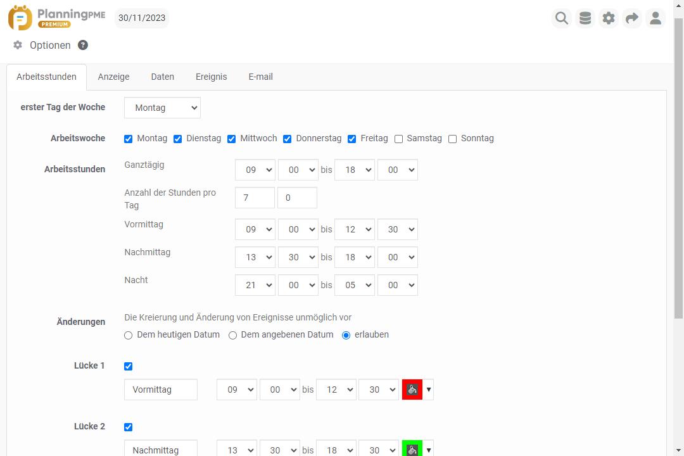This screenshot has height=456, width=684.
Task: Click the share arrow icon
Action: coord(632,18)
